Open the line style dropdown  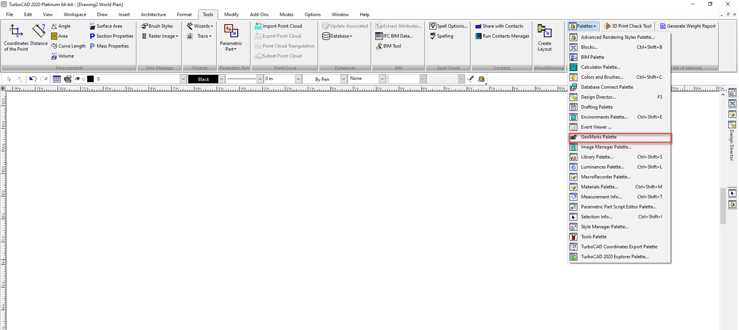260,79
